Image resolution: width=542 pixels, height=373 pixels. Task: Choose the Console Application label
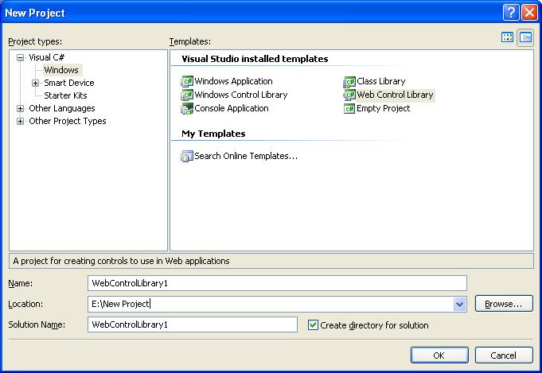pos(232,108)
